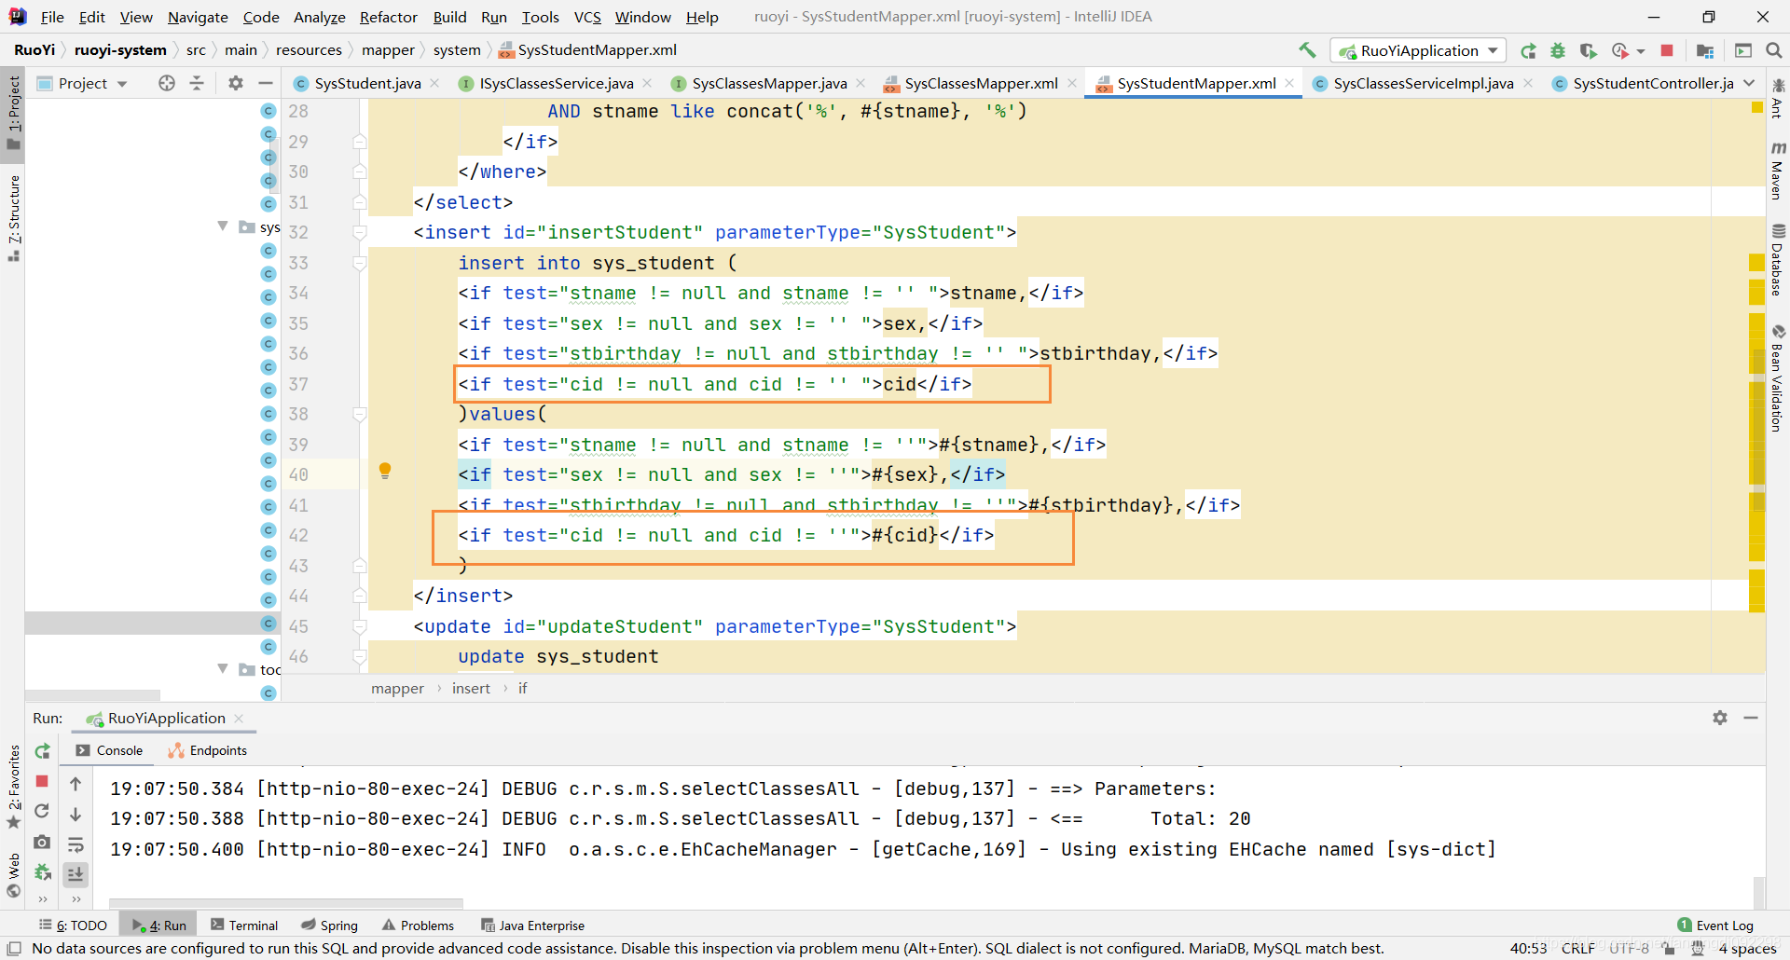Attach debugger using bug arrow icon

coord(42,872)
